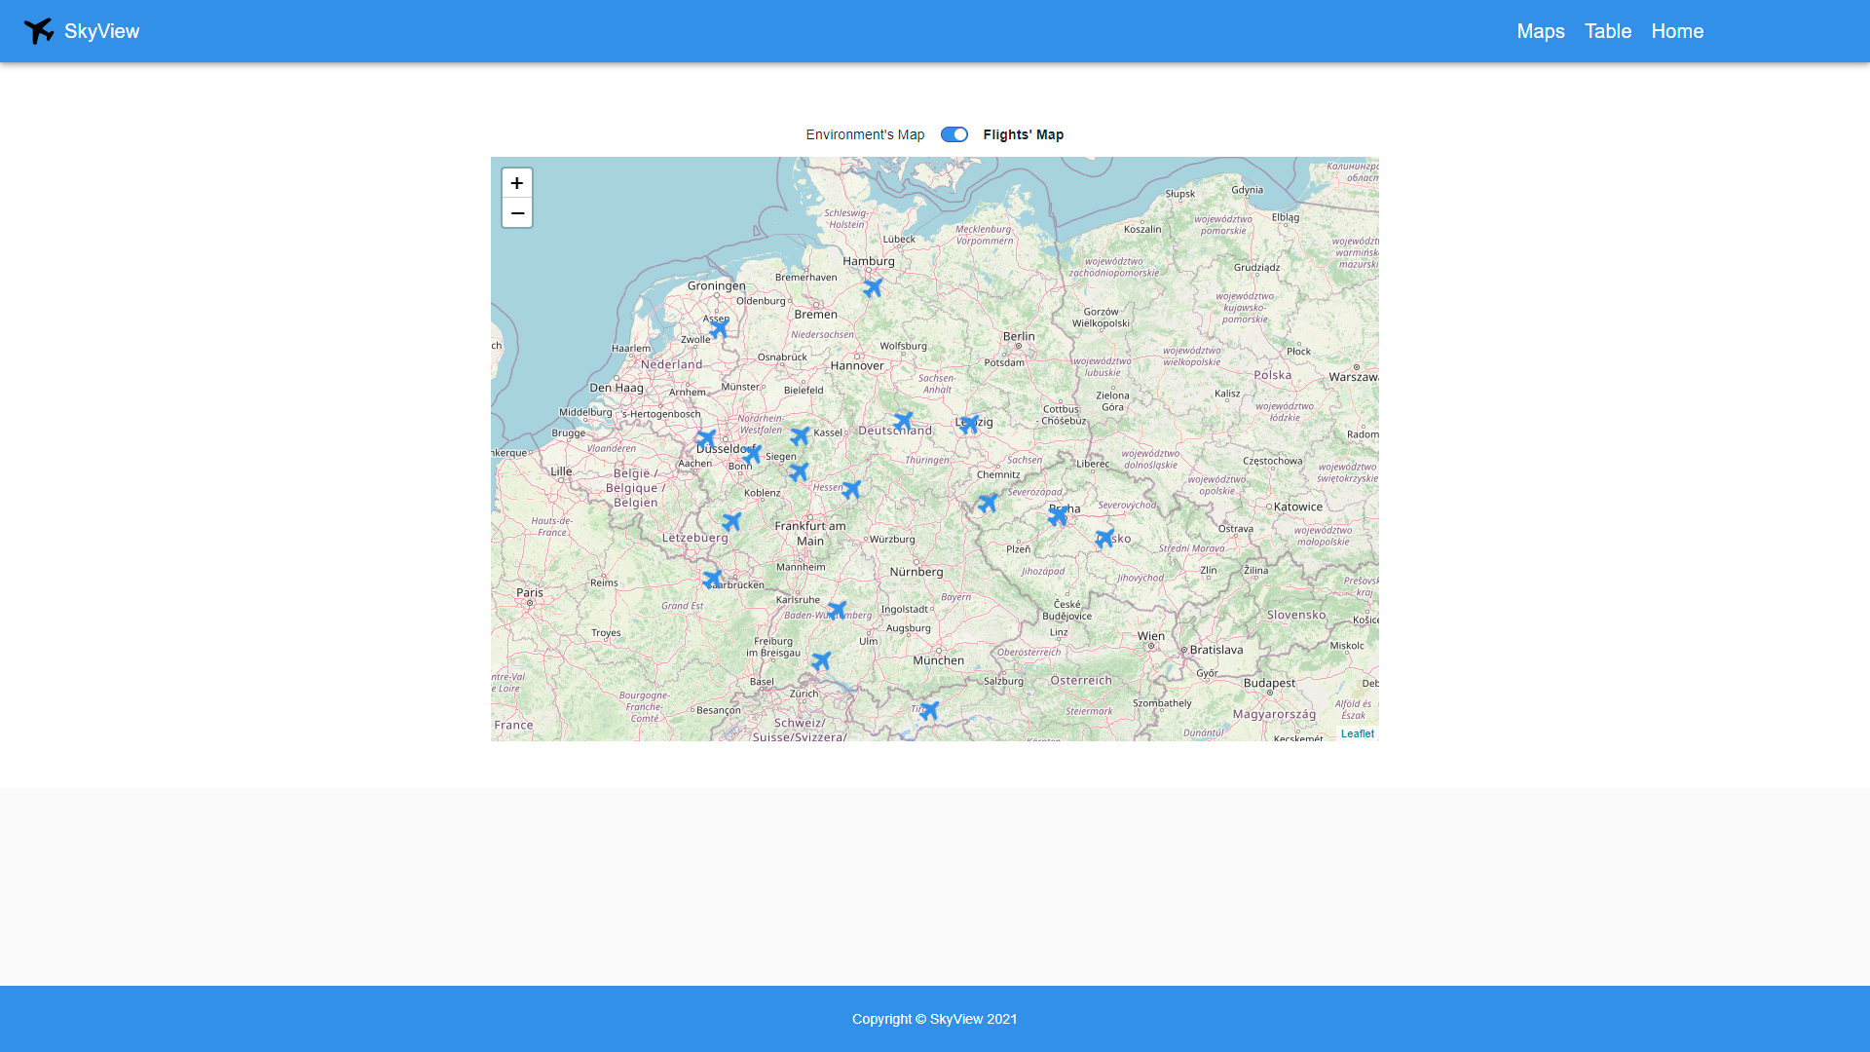
Task: Select plane marker over Tirol
Action: click(x=929, y=710)
